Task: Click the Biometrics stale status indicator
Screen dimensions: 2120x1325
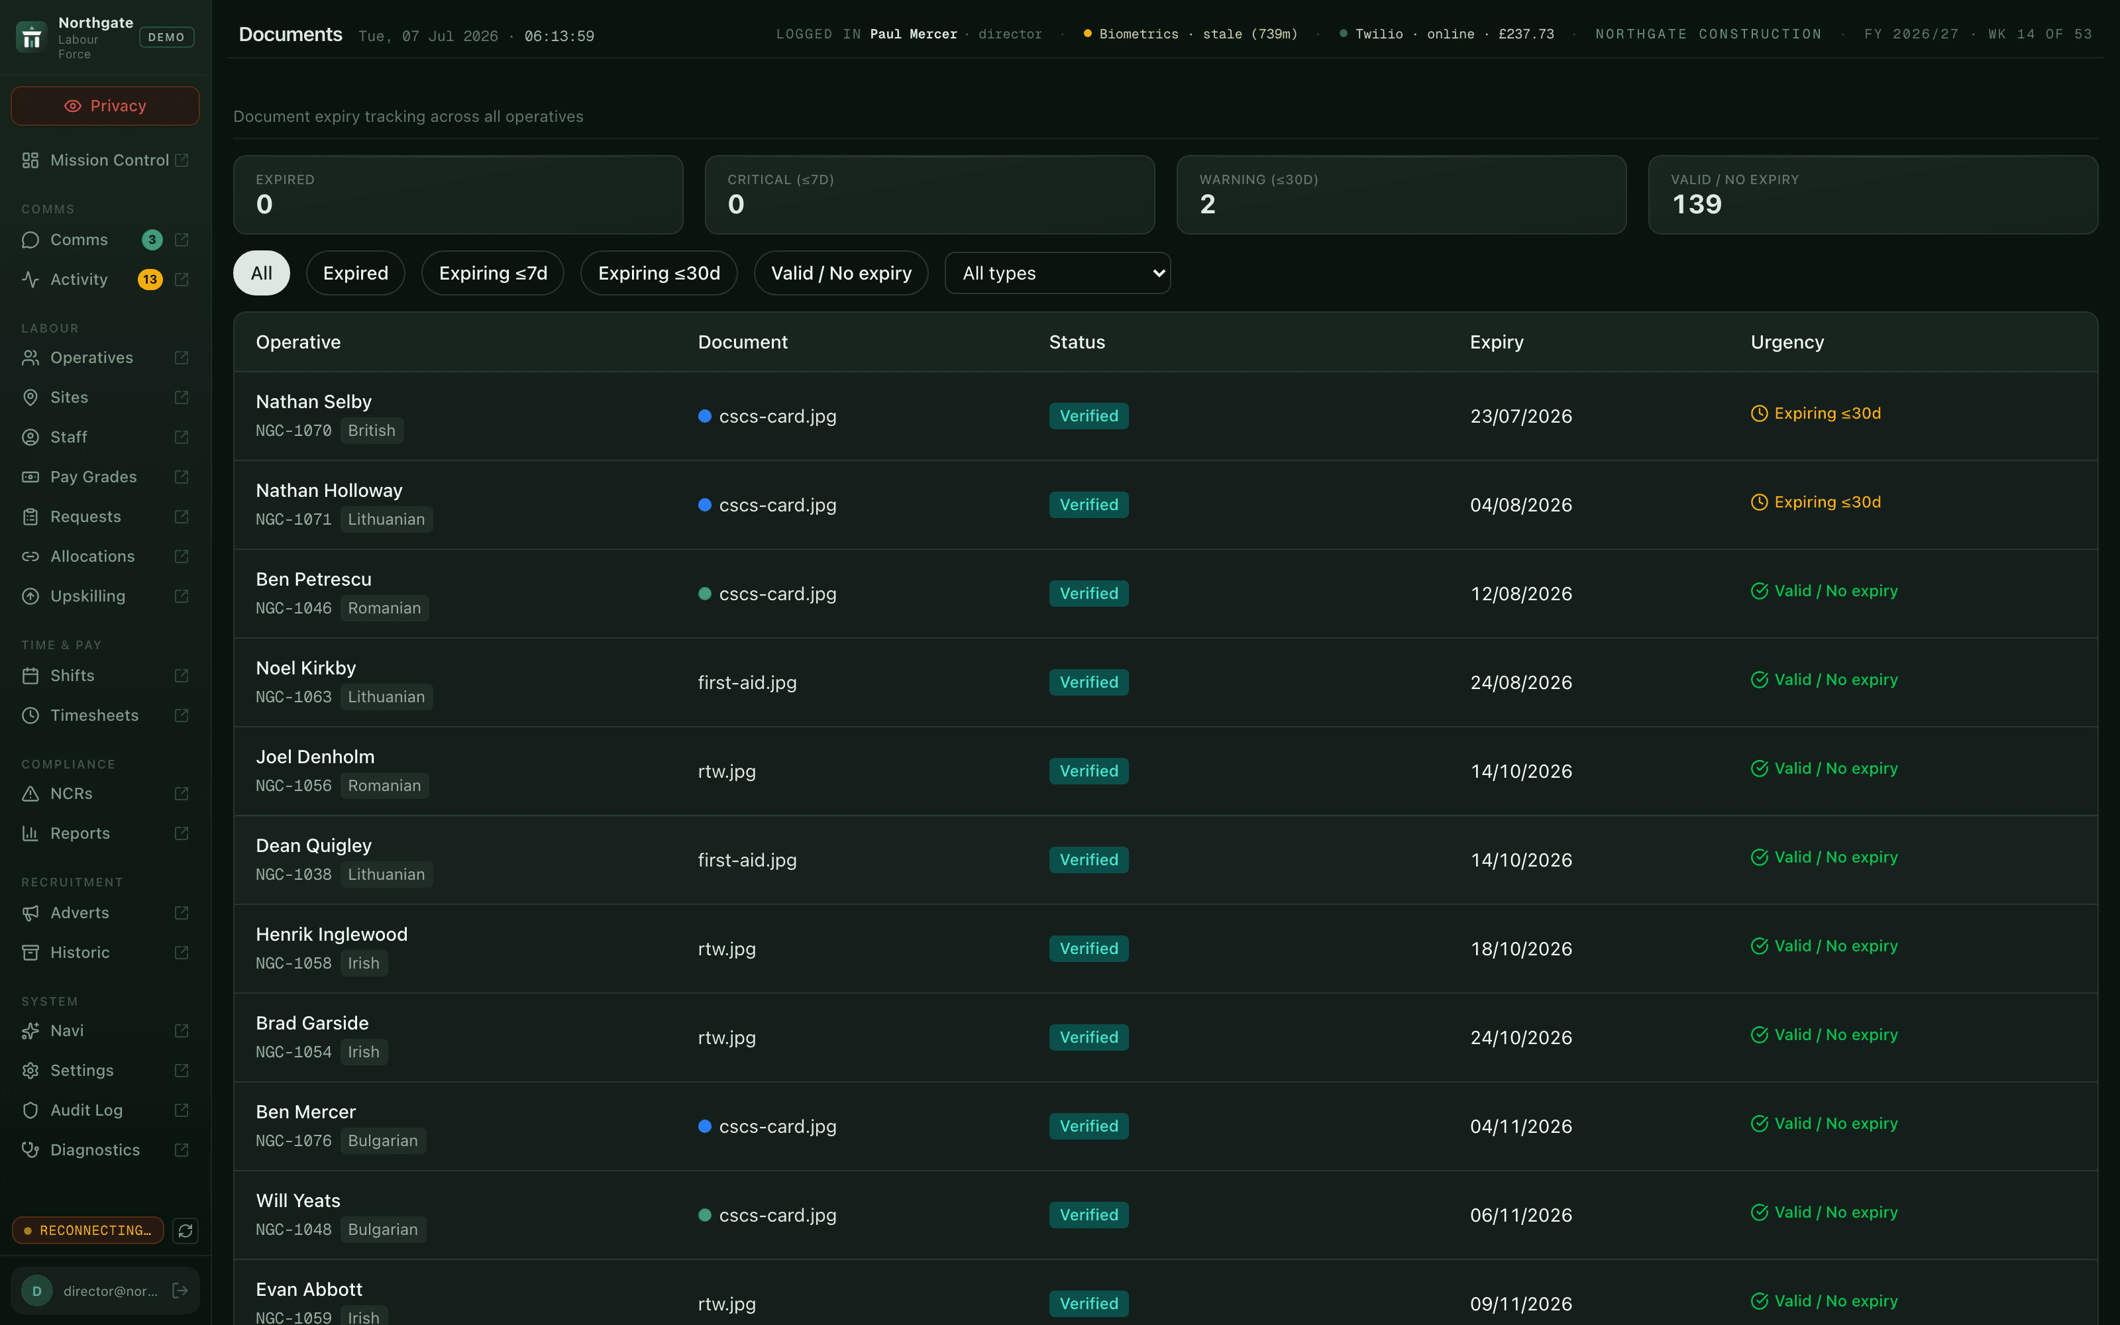Action: point(1190,34)
